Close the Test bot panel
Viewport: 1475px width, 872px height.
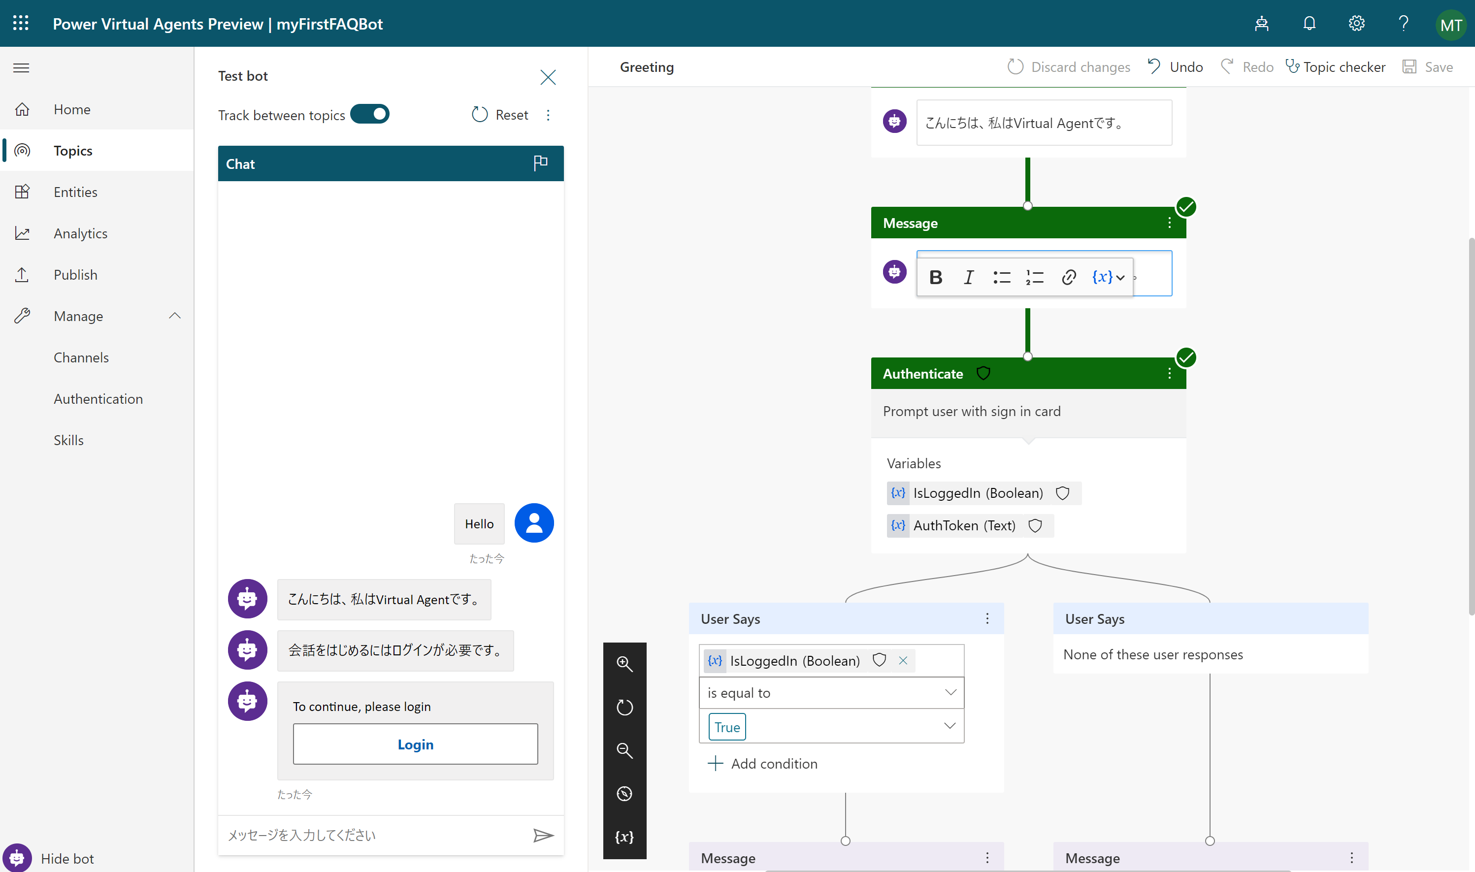coord(548,77)
